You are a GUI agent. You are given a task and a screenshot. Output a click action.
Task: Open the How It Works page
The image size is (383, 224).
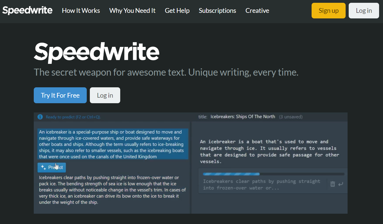[81, 11]
